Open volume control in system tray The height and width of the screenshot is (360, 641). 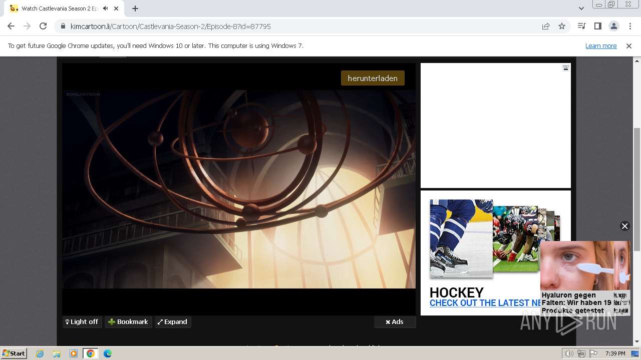(x=569, y=353)
